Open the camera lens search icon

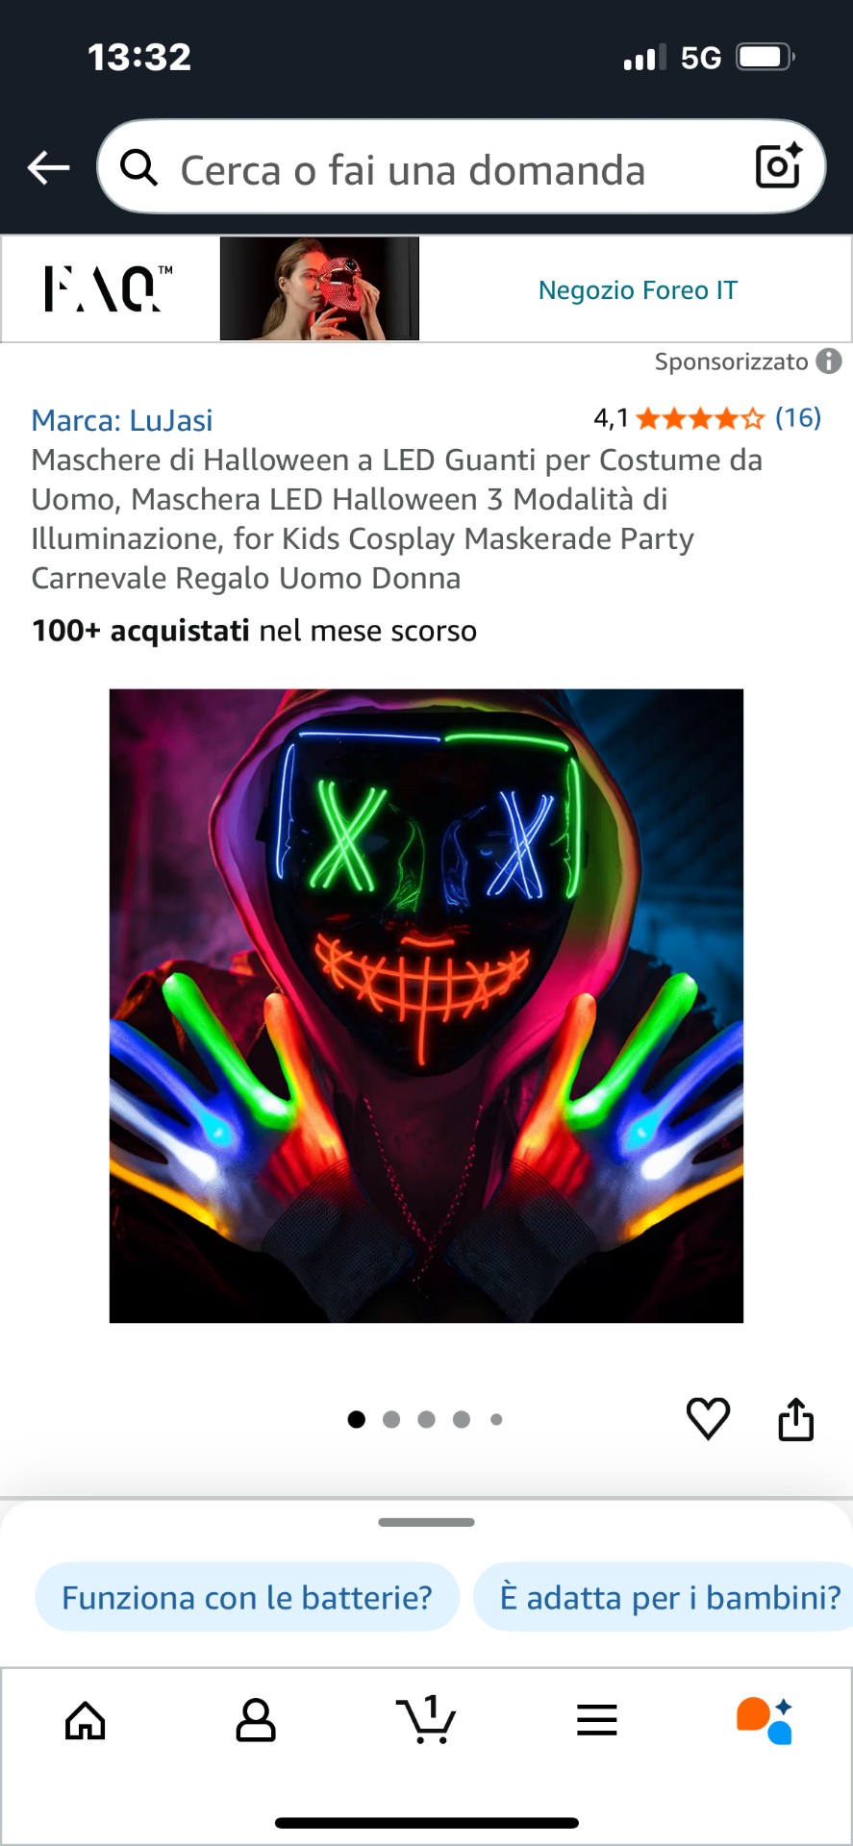(x=778, y=165)
